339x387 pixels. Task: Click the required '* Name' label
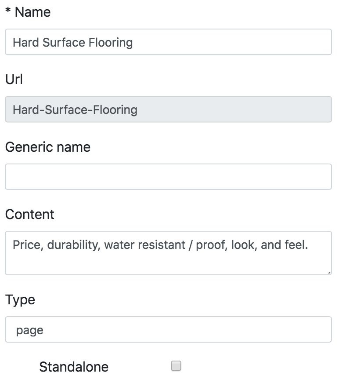point(28,12)
